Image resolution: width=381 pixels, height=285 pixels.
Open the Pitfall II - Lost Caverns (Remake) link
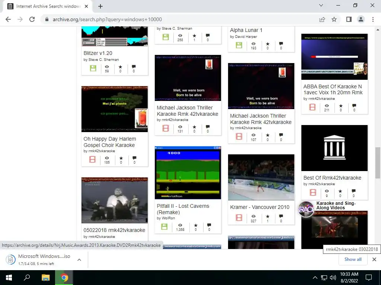point(183,209)
